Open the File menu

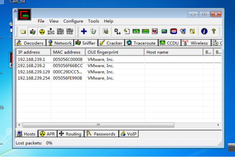click(41, 21)
